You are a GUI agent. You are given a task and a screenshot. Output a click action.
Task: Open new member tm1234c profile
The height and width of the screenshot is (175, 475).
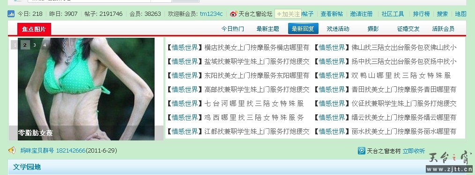211,14
